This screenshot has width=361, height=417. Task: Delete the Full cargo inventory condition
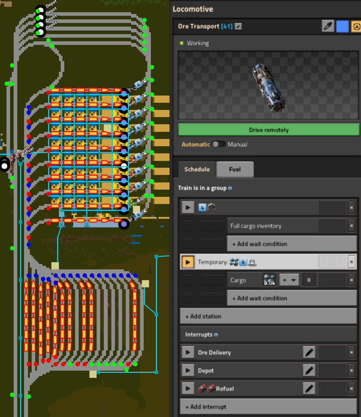coord(351,226)
